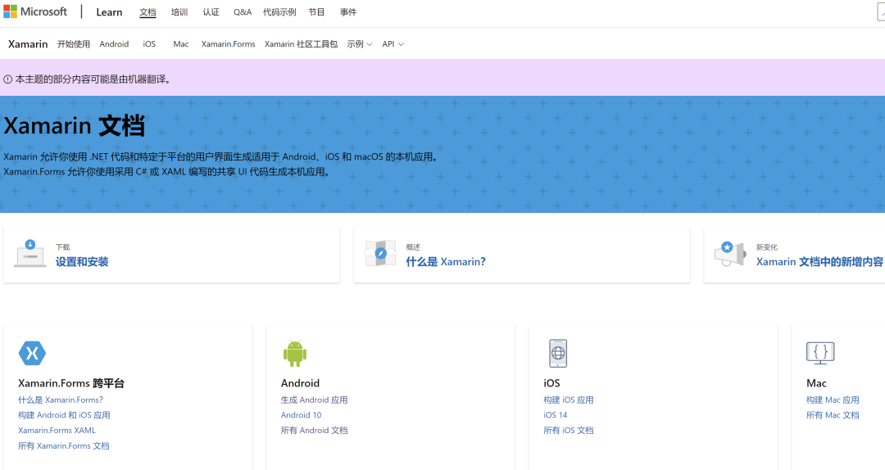This screenshot has height=470, width=885.
Task: Click the megaphone icon for new content
Action: point(730,254)
